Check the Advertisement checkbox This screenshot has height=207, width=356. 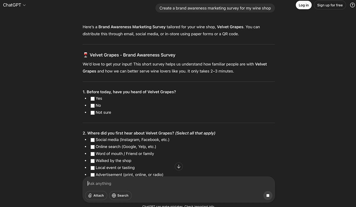pyautogui.click(x=93, y=175)
